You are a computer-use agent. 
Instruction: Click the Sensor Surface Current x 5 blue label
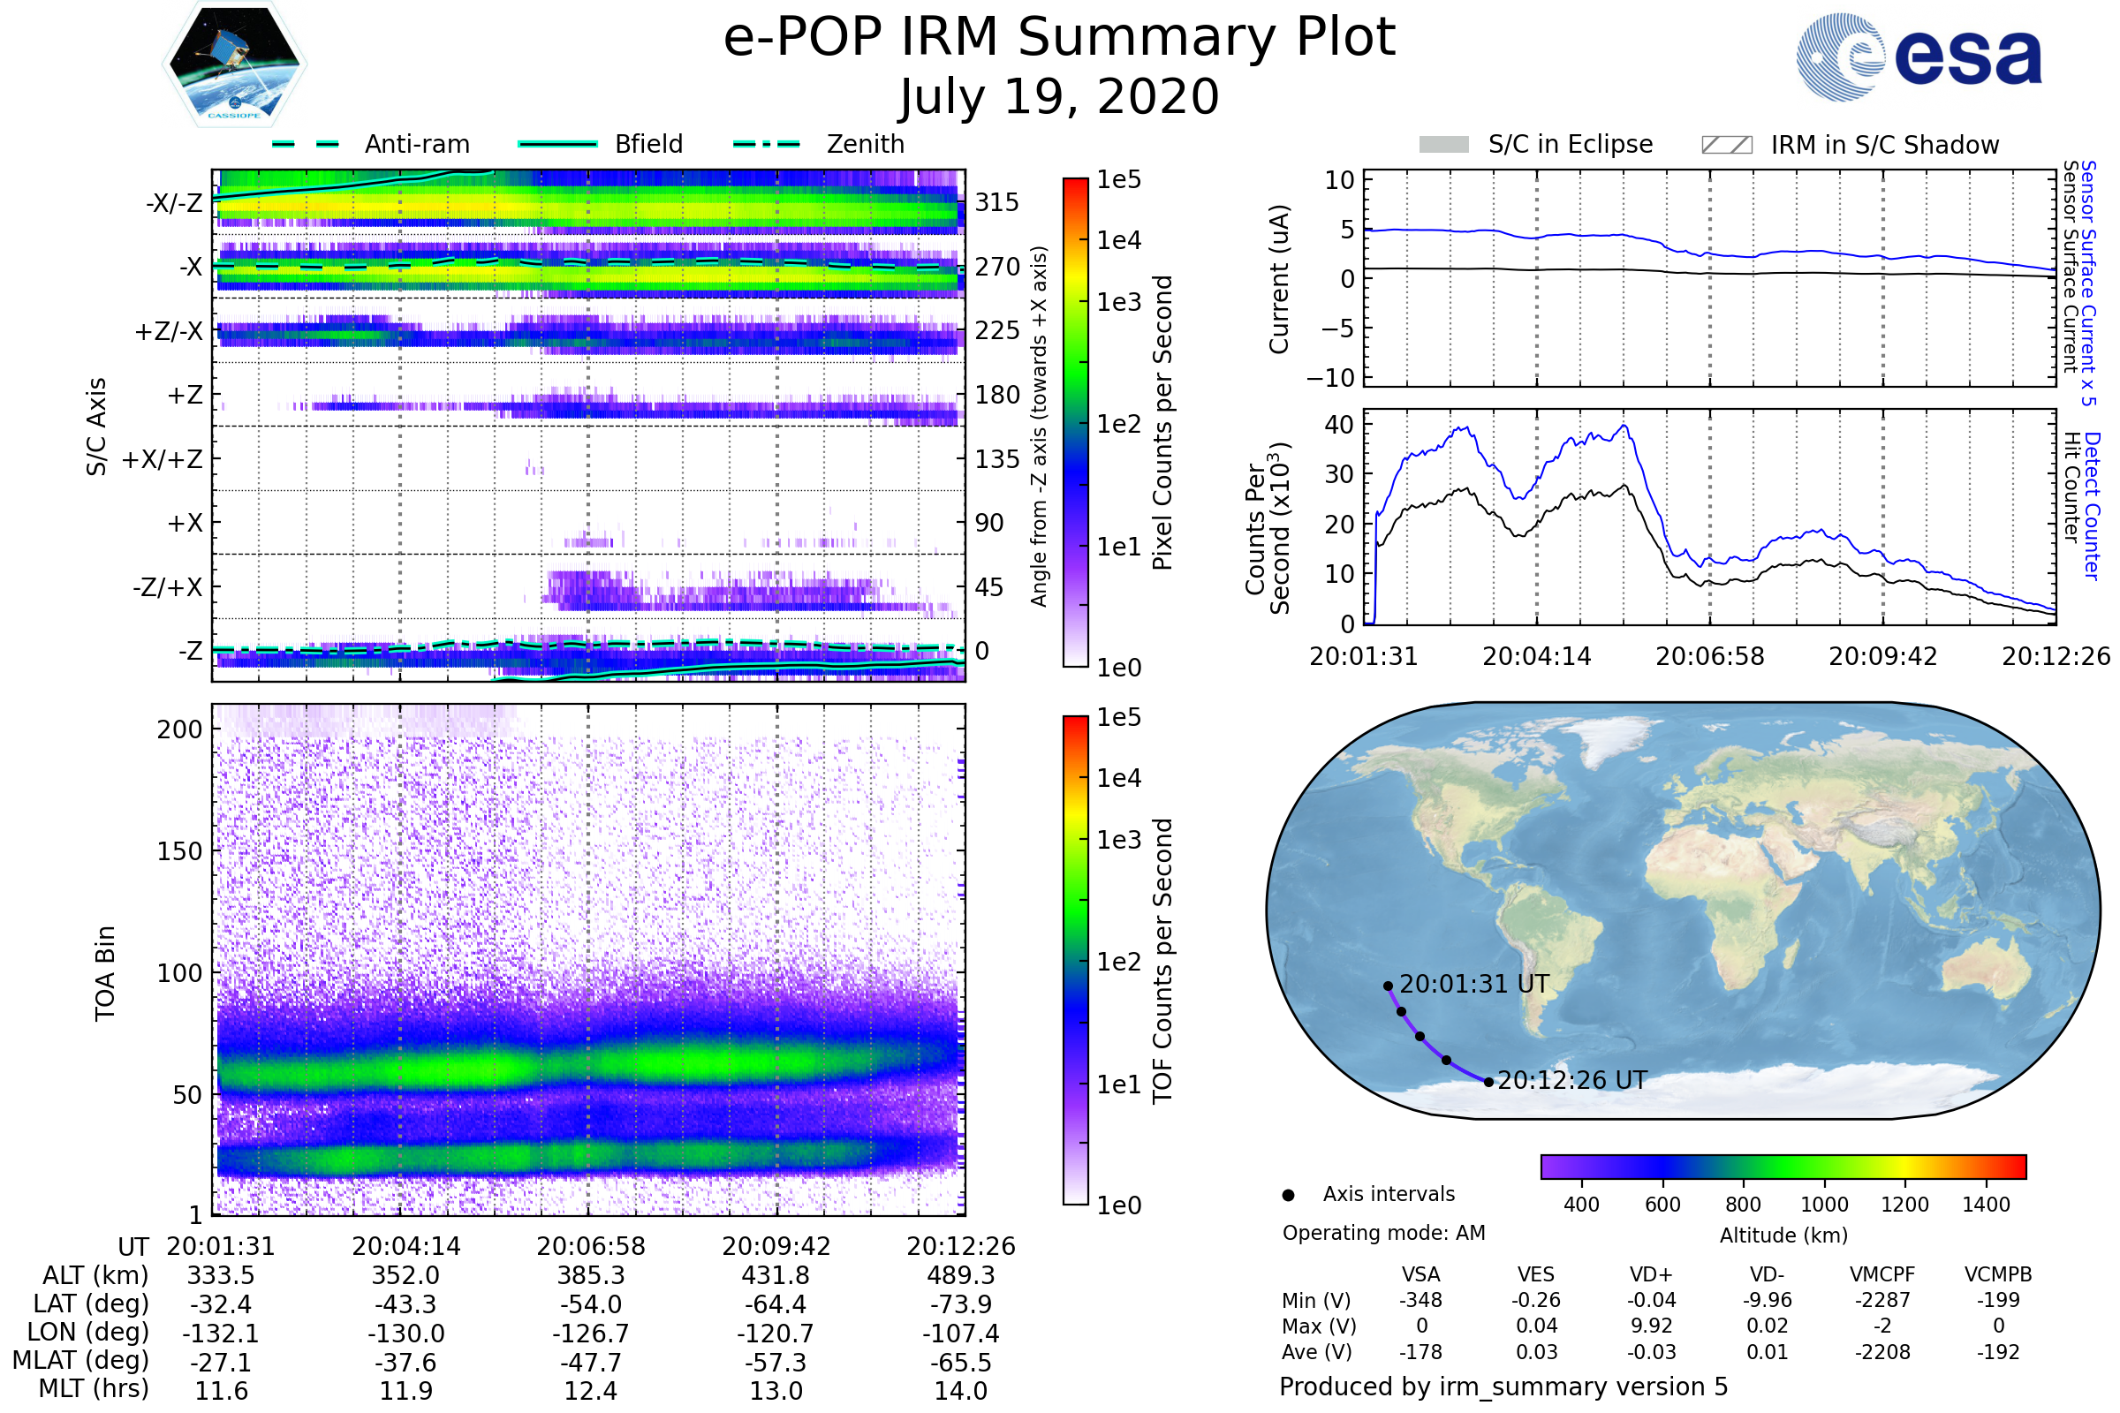2088,283
